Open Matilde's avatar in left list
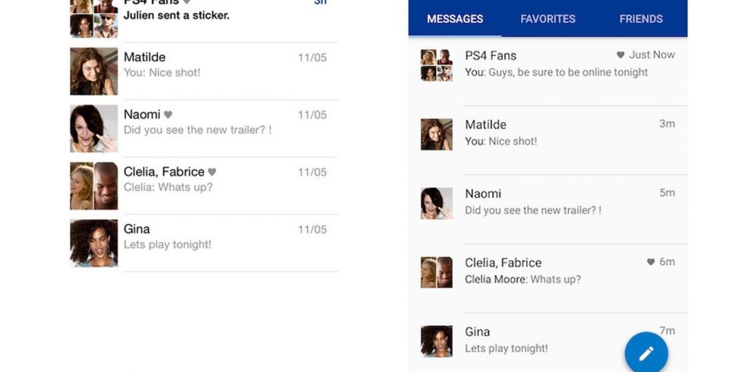 (94, 72)
